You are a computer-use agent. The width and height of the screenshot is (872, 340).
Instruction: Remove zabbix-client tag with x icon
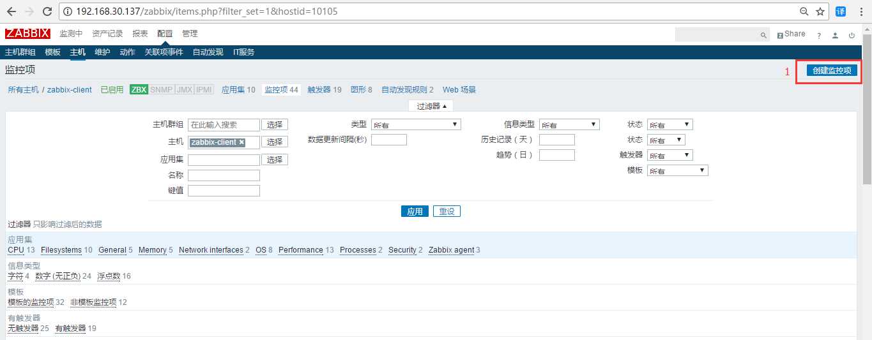click(x=241, y=142)
